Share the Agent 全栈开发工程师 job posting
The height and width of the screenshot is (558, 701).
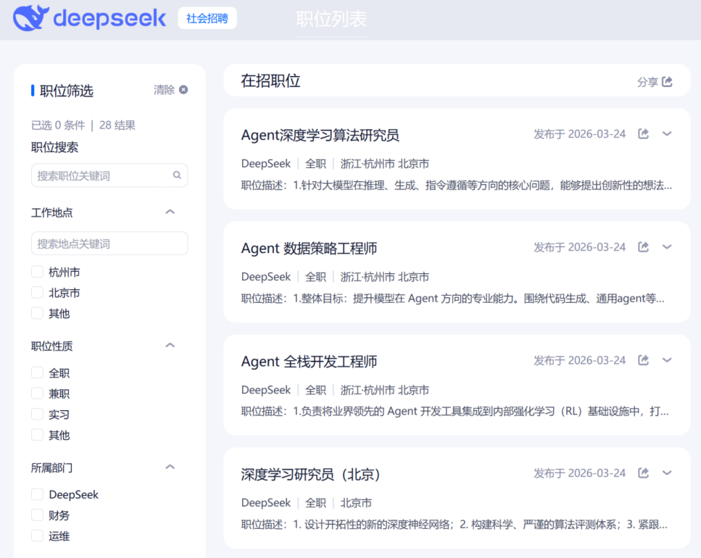click(643, 360)
